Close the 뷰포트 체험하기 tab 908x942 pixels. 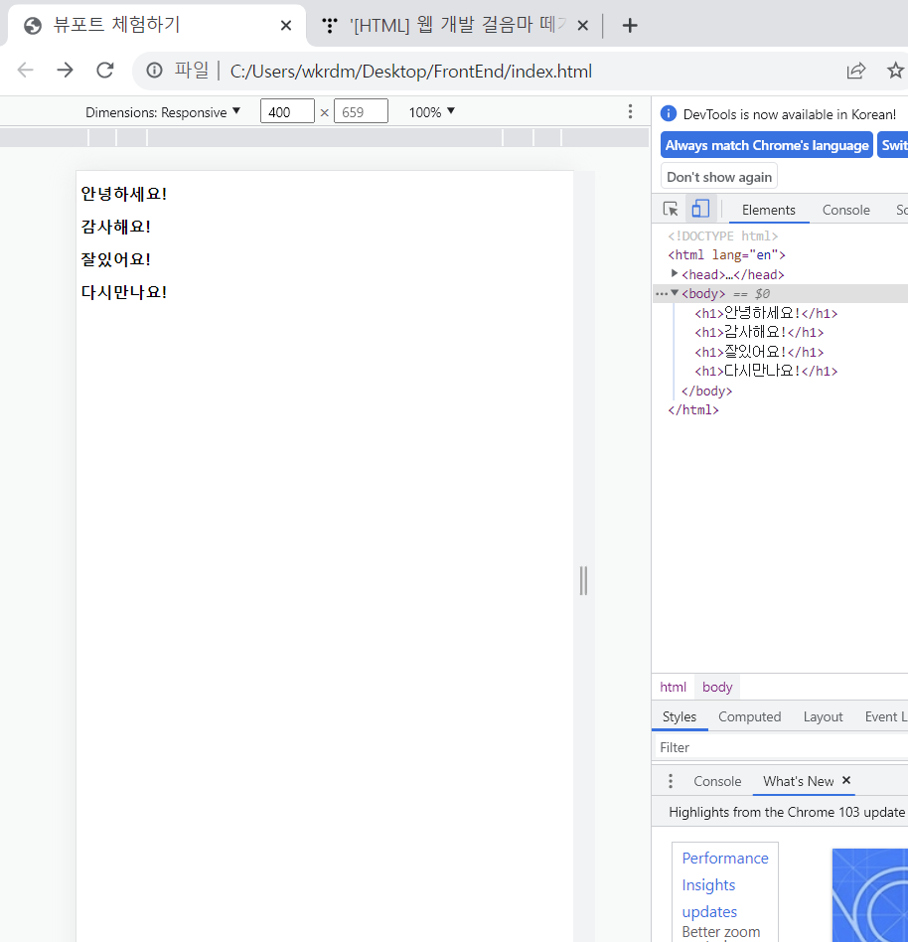286,25
